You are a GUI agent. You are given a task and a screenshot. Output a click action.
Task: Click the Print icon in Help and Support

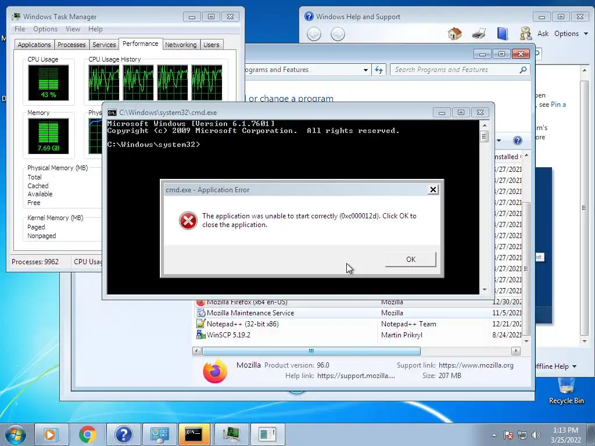479,34
